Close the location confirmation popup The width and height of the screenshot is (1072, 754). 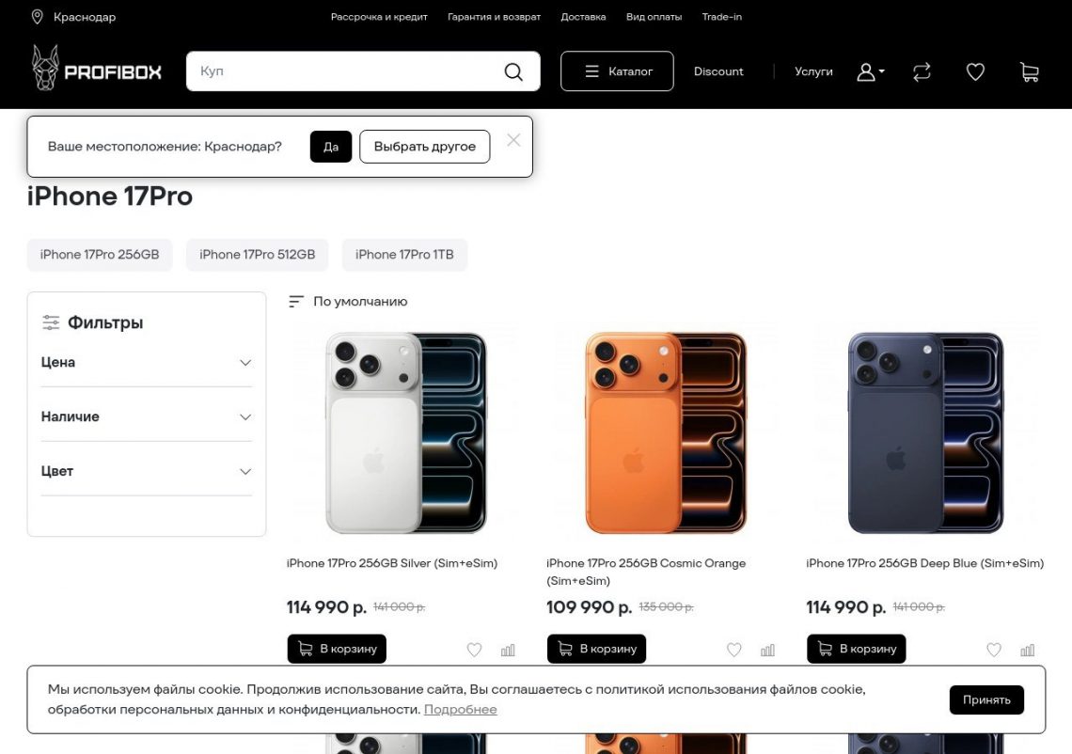click(513, 140)
